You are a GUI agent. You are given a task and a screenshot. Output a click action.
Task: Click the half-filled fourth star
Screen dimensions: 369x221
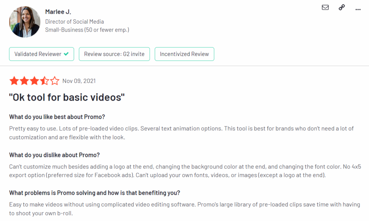(44, 81)
